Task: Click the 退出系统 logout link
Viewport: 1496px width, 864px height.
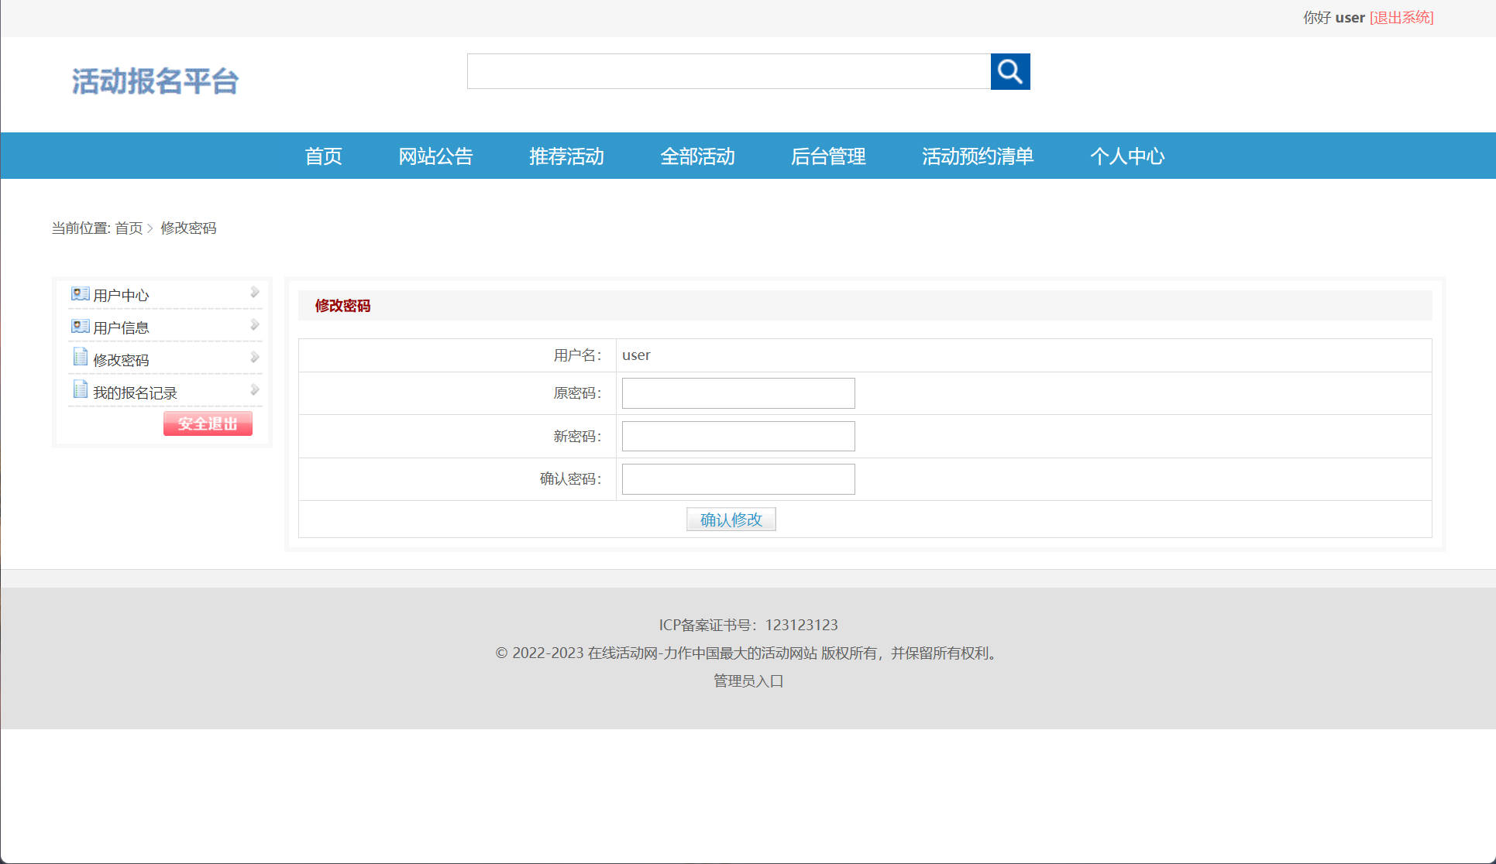Action: [x=1401, y=17]
